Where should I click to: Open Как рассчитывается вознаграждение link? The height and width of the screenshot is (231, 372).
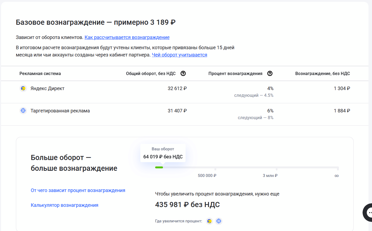(x=127, y=37)
